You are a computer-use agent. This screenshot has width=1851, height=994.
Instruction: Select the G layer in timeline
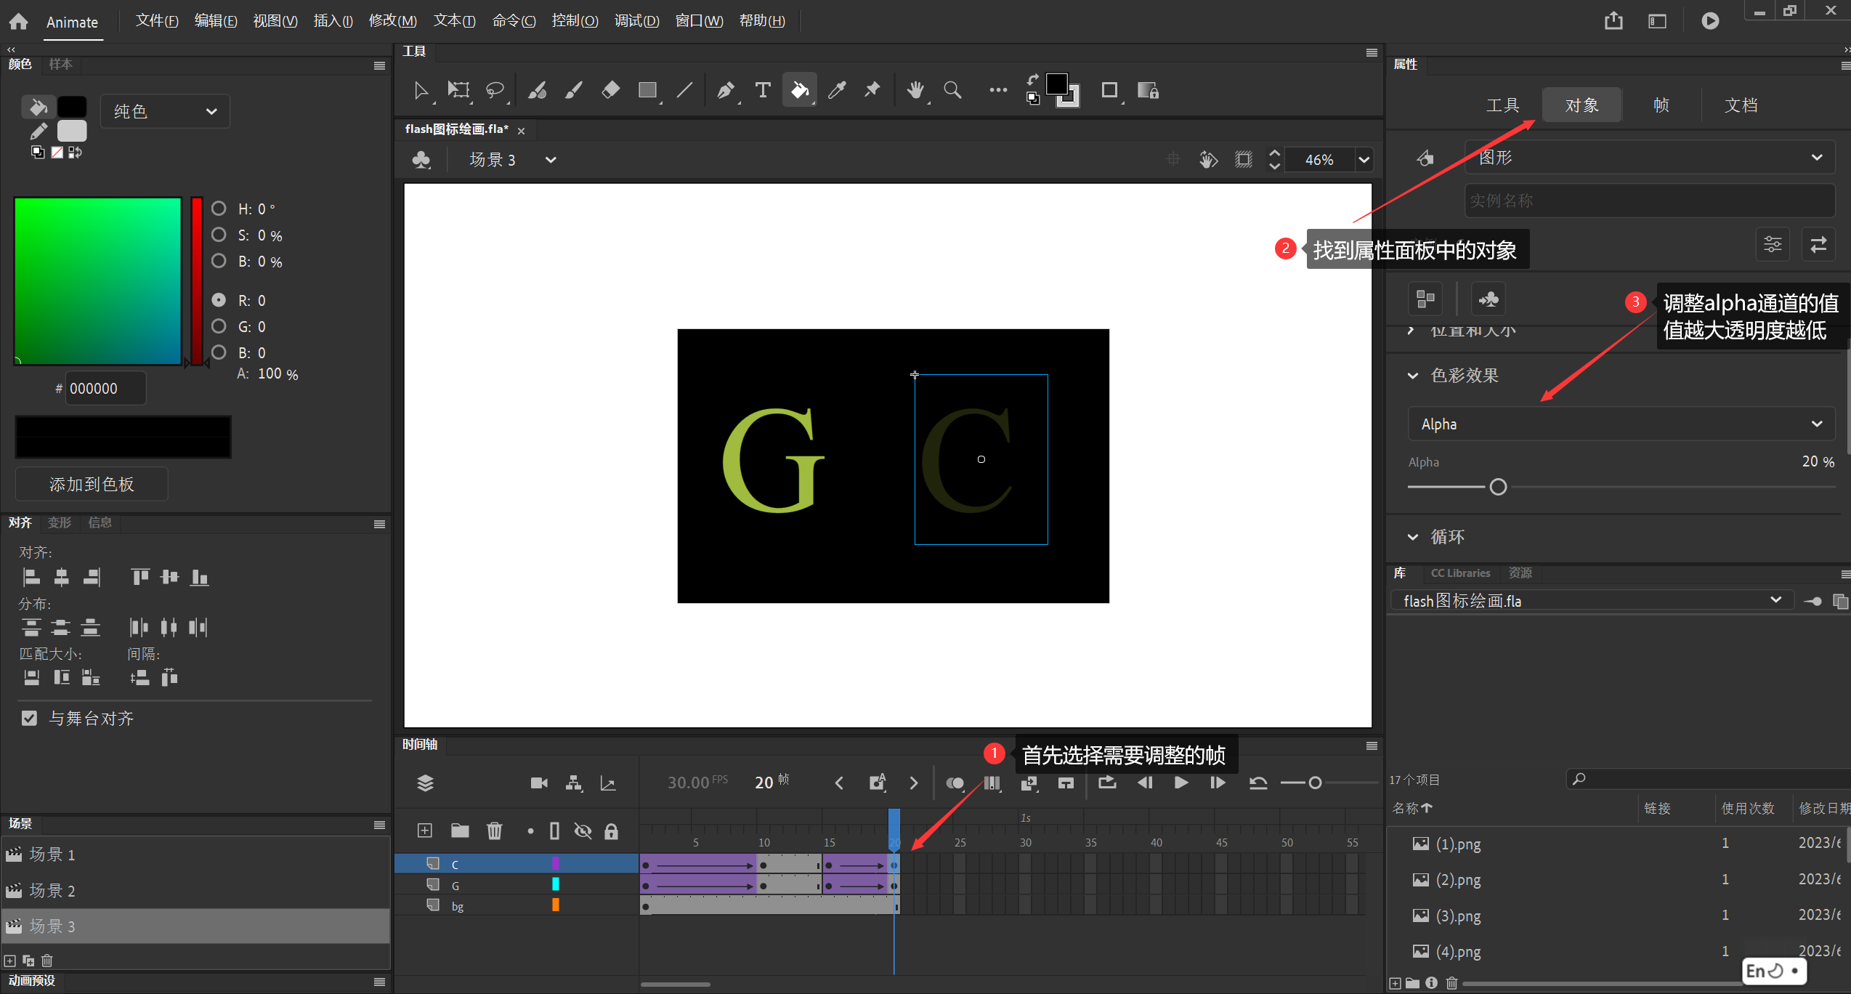(x=517, y=885)
